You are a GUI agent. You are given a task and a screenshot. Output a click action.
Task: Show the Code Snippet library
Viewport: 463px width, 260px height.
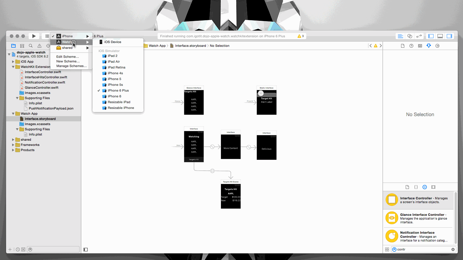pos(416,187)
